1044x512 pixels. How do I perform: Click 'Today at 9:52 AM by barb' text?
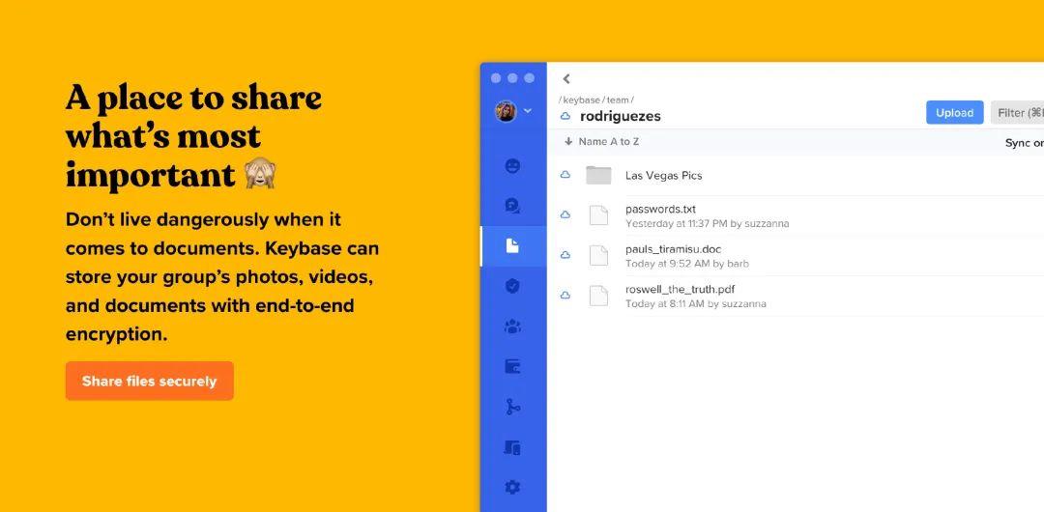pyautogui.click(x=687, y=264)
